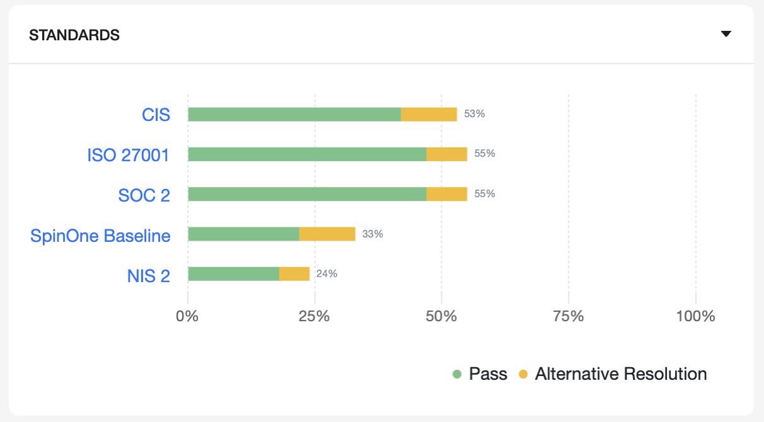Open the SpinOne Baseline link

pyautogui.click(x=100, y=236)
